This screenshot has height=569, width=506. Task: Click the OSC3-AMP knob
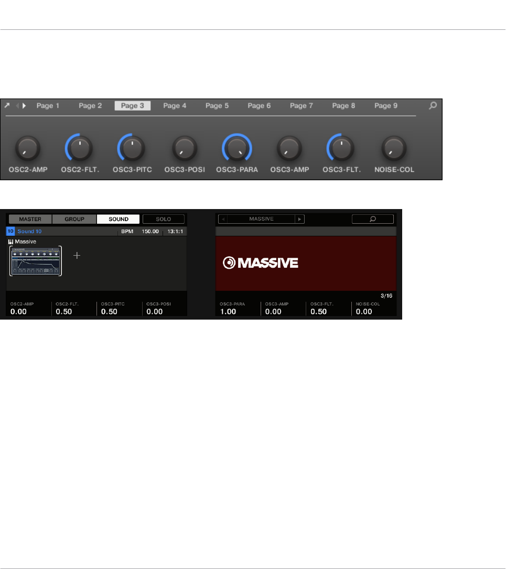(x=289, y=148)
